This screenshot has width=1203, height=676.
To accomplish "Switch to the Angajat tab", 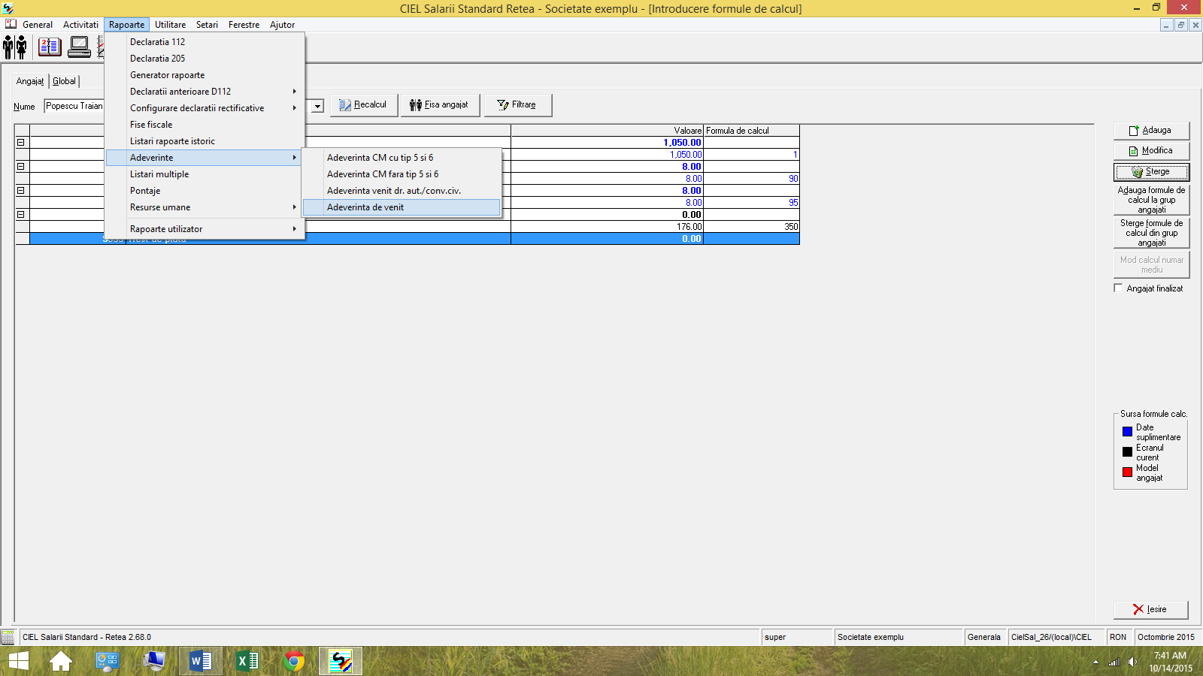I will tap(30, 81).
